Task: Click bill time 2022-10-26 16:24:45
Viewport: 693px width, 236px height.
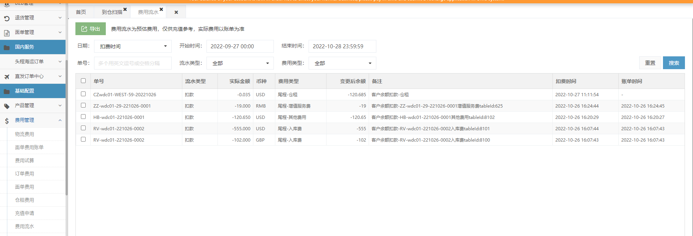Action: [x=643, y=106]
